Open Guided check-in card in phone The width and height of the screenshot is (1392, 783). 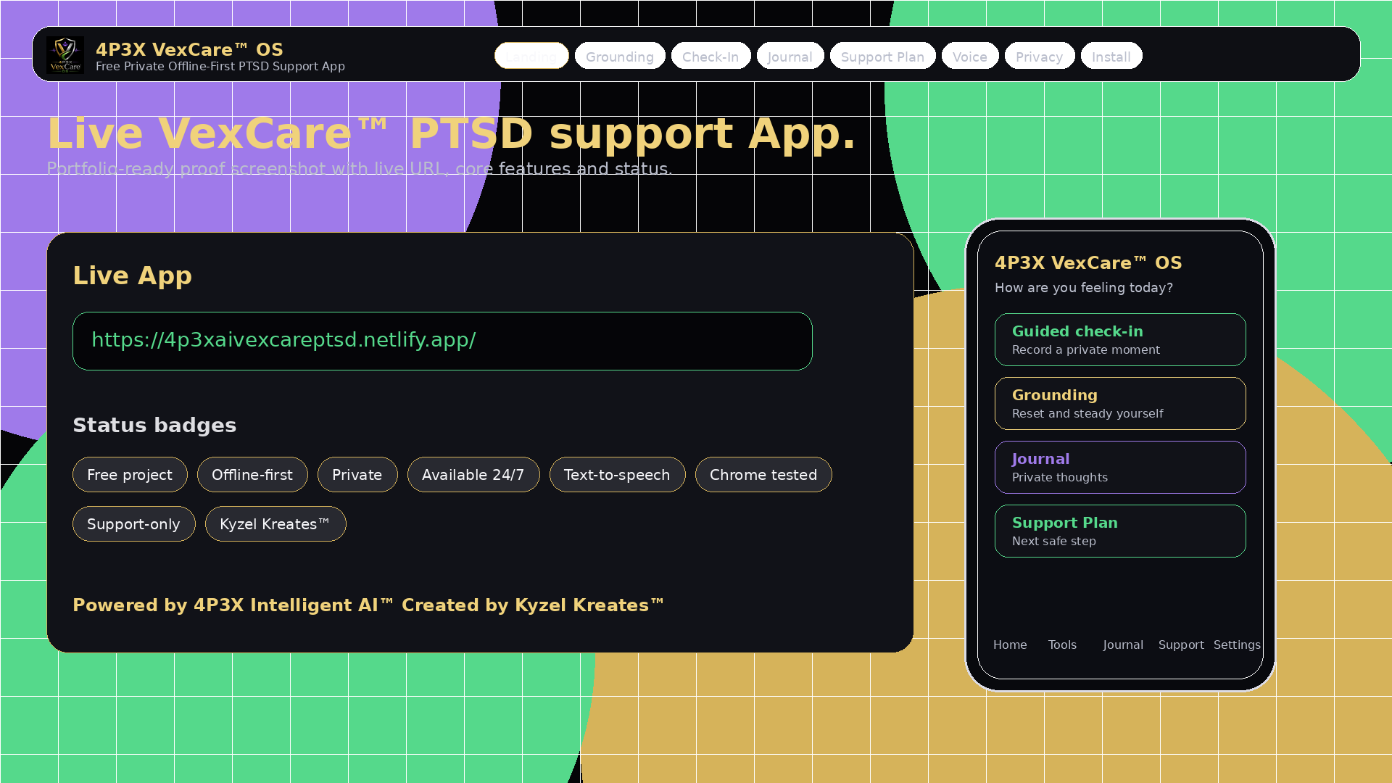[1120, 339]
